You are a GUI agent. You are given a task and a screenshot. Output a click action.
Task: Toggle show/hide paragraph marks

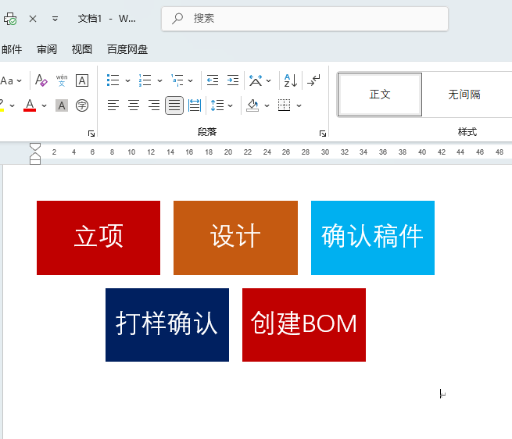pyautogui.click(x=313, y=80)
